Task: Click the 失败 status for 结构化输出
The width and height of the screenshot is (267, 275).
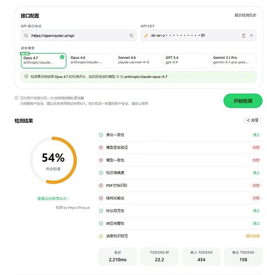Action: [256, 198]
